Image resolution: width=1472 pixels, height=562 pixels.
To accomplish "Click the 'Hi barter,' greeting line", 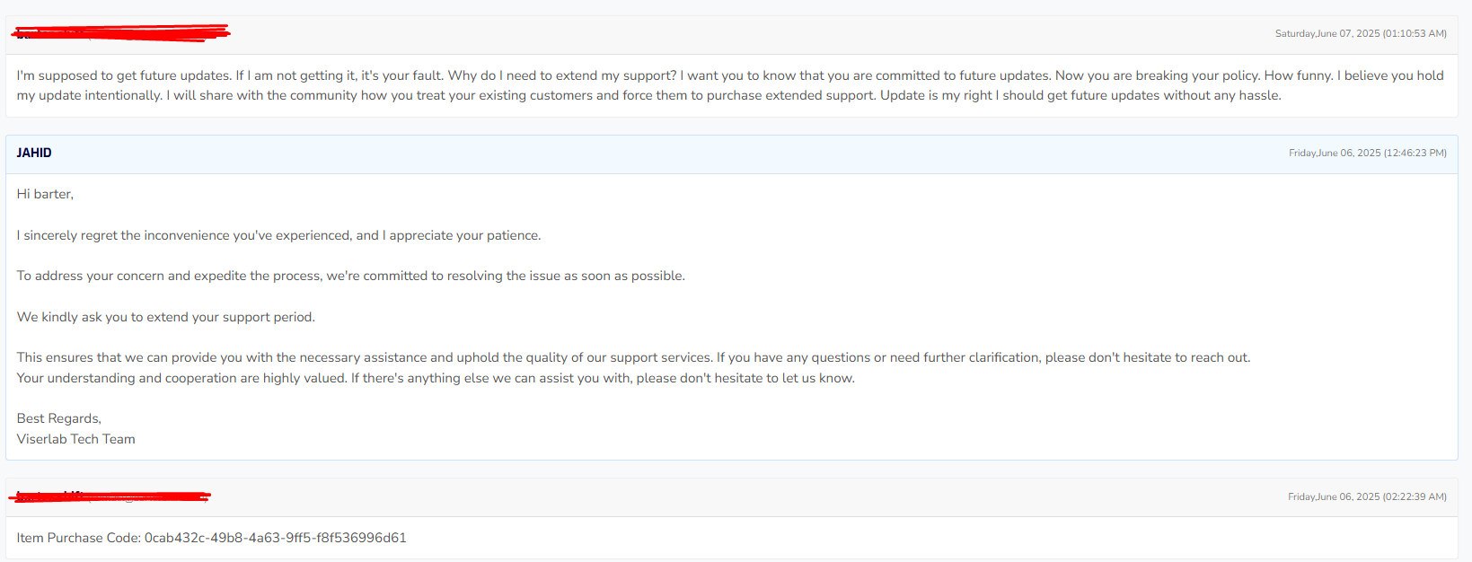I will click(45, 194).
